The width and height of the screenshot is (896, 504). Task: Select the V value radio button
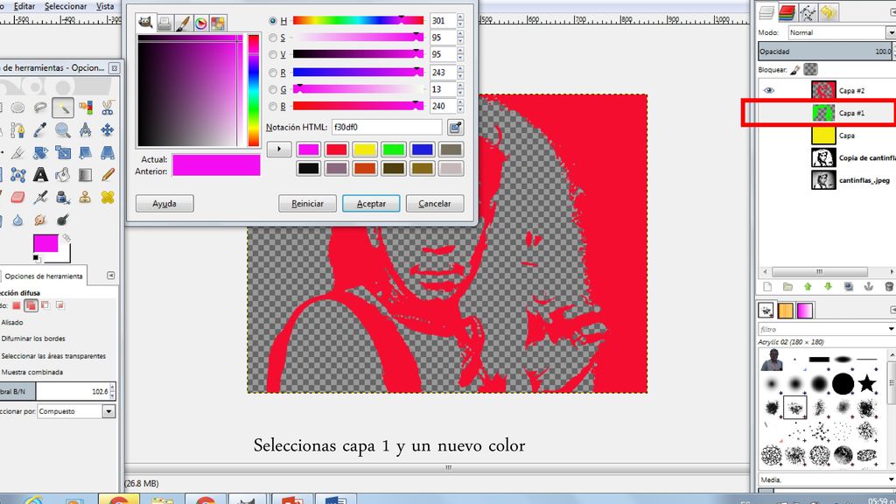point(273,55)
